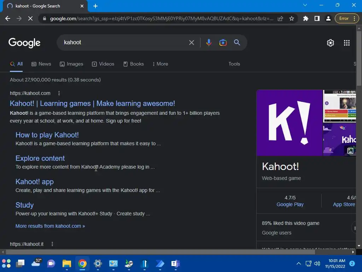Search by image with the camera icon
This screenshot has width=362, height=272.
coord(223,42)
